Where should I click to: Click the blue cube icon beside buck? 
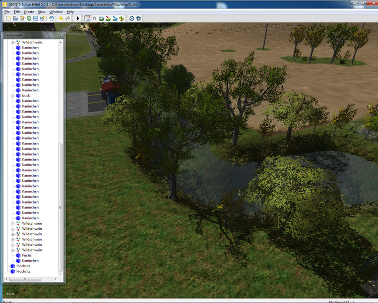(x=18, y=95)
